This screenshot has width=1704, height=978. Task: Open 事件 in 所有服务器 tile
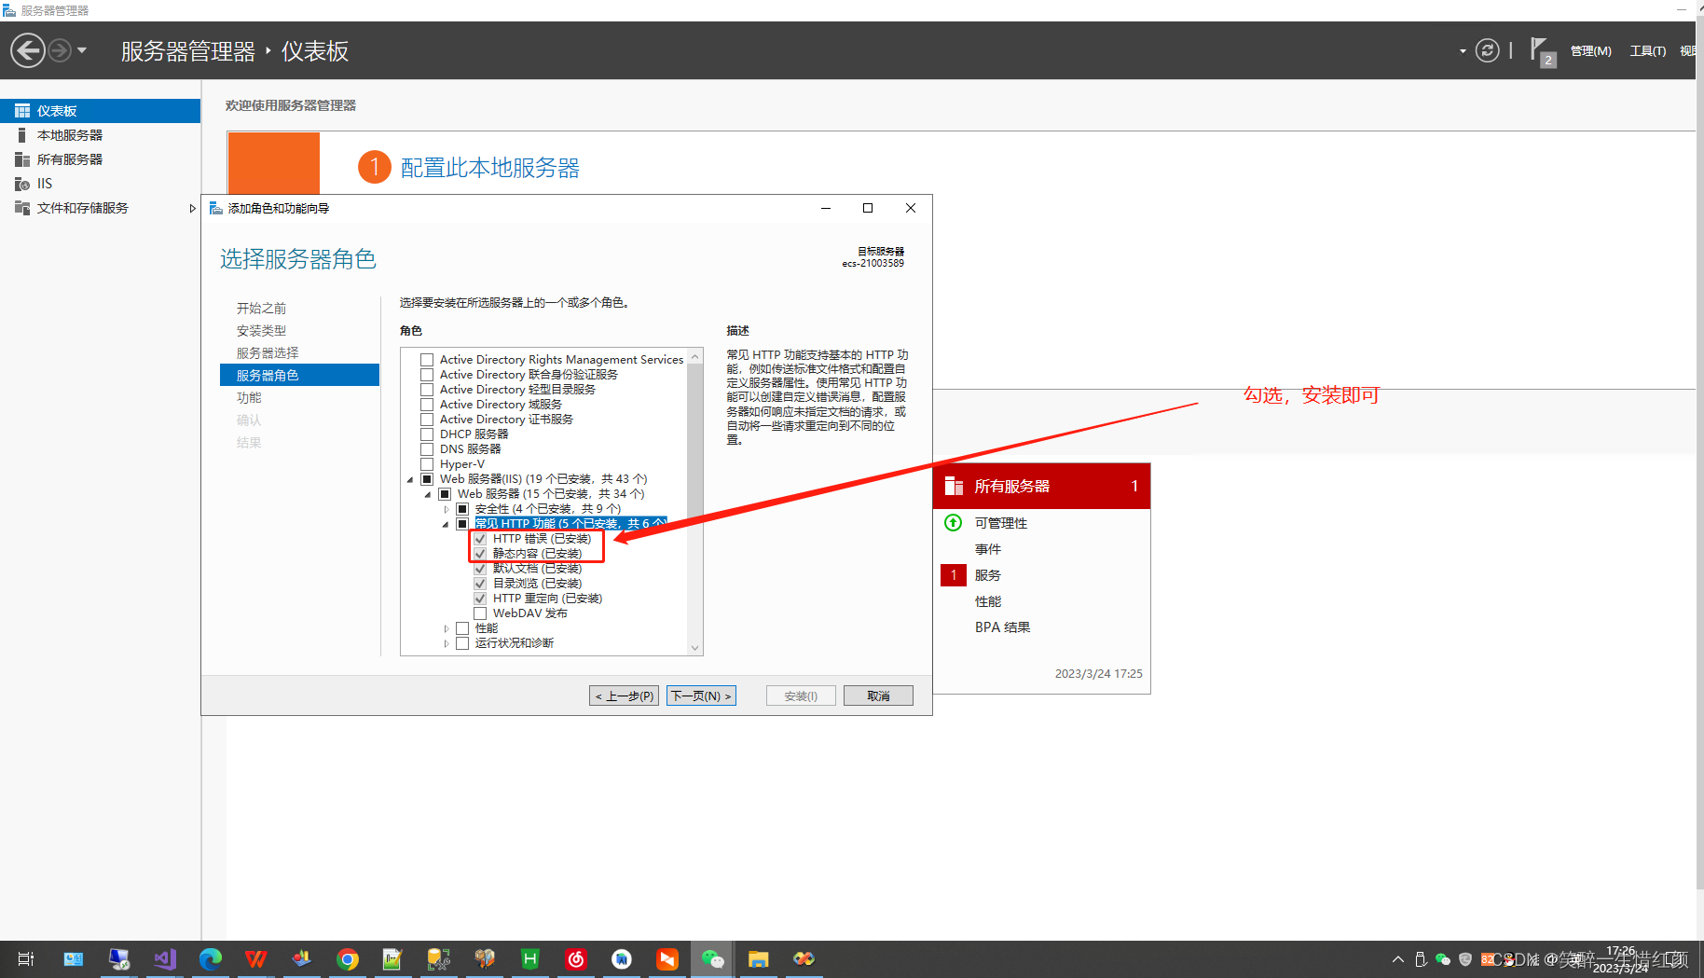[988, 549]
